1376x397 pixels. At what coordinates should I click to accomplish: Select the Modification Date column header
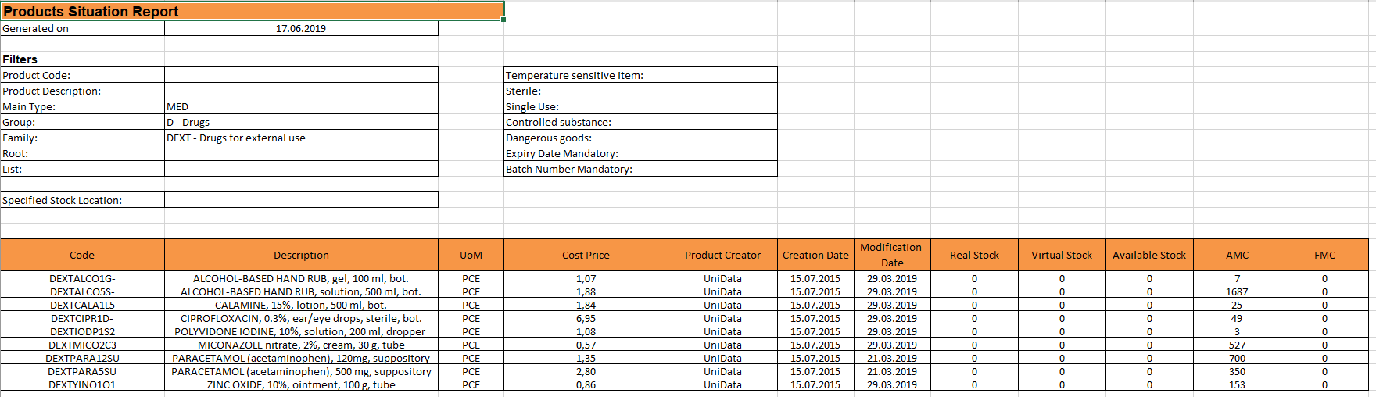tap(891, 255)
